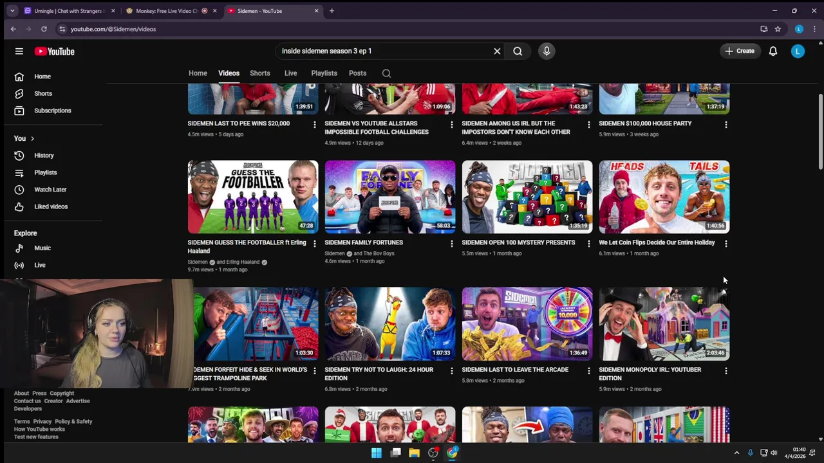Viewport: 824px width, 463px height.
Task: Open File Explorer from the taskbar
Action: pos(415,453)
